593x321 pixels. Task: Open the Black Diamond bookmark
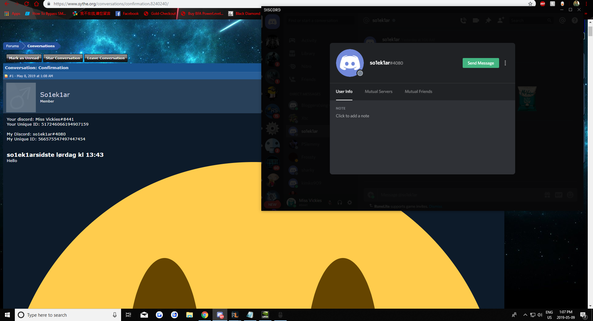244,14
